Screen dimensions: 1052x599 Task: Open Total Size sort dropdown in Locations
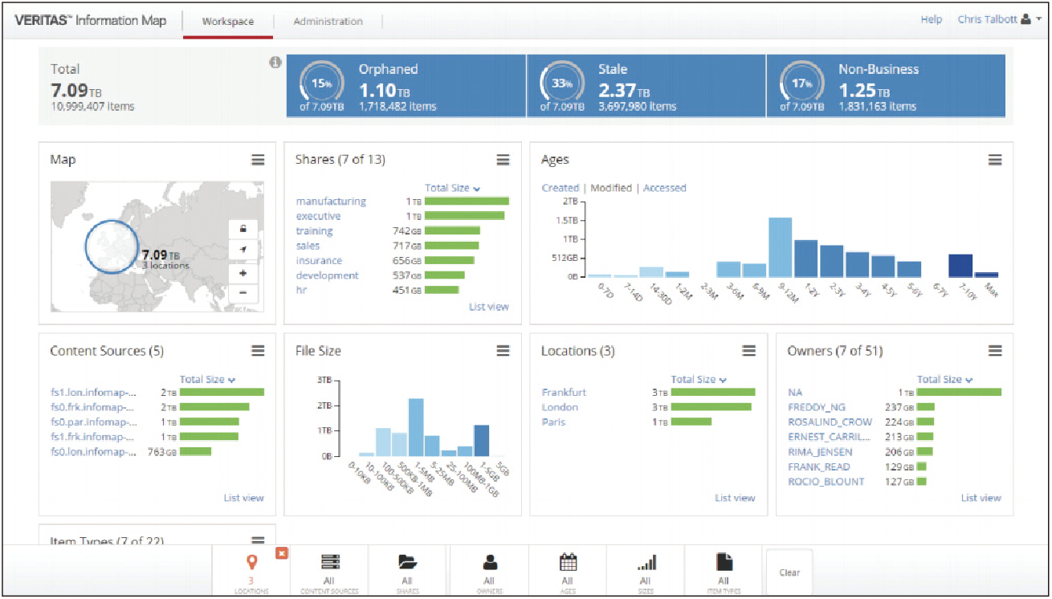(x=699, y=379)
